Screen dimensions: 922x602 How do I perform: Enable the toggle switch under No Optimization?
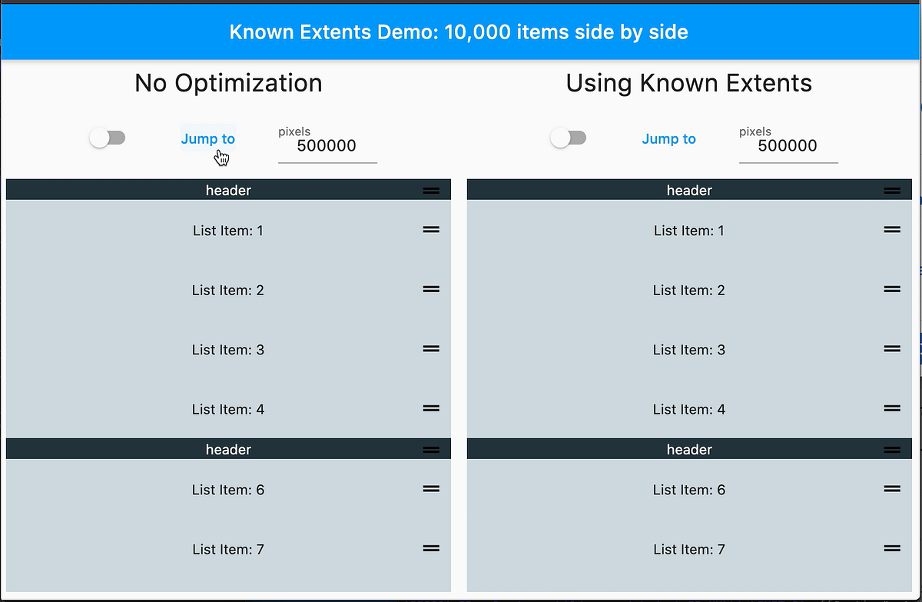coord(108,137)
